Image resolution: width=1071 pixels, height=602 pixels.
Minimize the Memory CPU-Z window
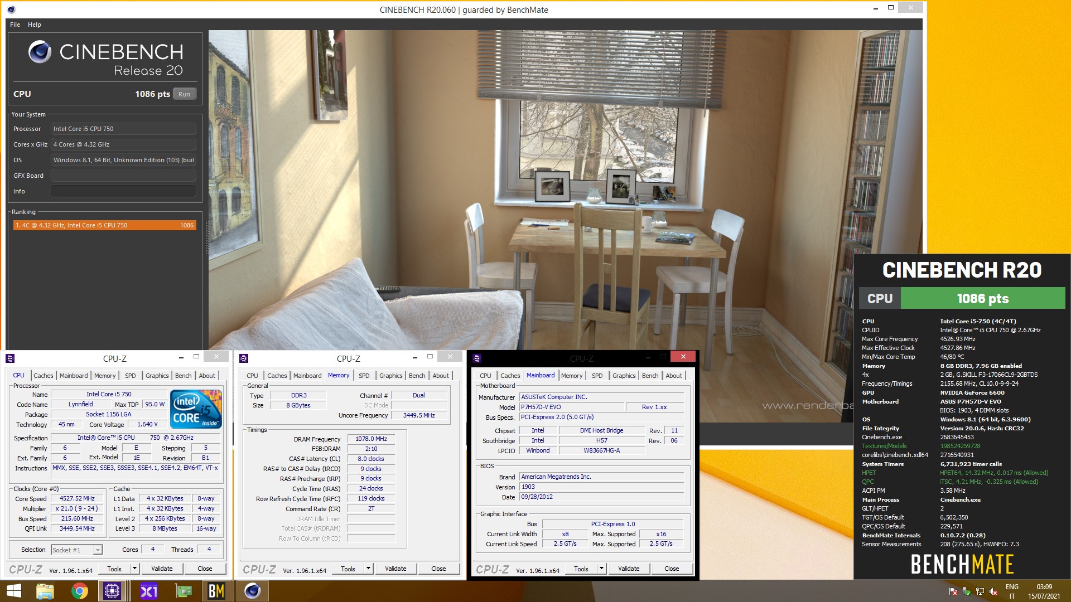[x=414, y=357]
